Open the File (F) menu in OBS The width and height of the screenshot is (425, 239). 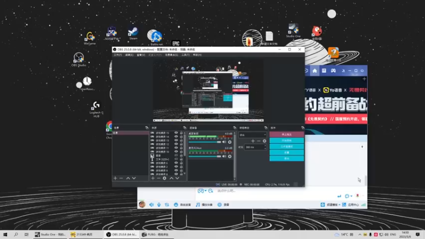pos(117,55)
